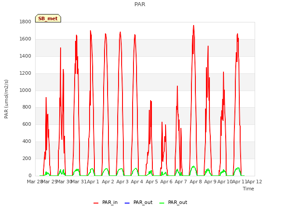Click the Apr 8 date tick label
The width and height of the screenshot is (281, 211).
(x=196, y=182)
